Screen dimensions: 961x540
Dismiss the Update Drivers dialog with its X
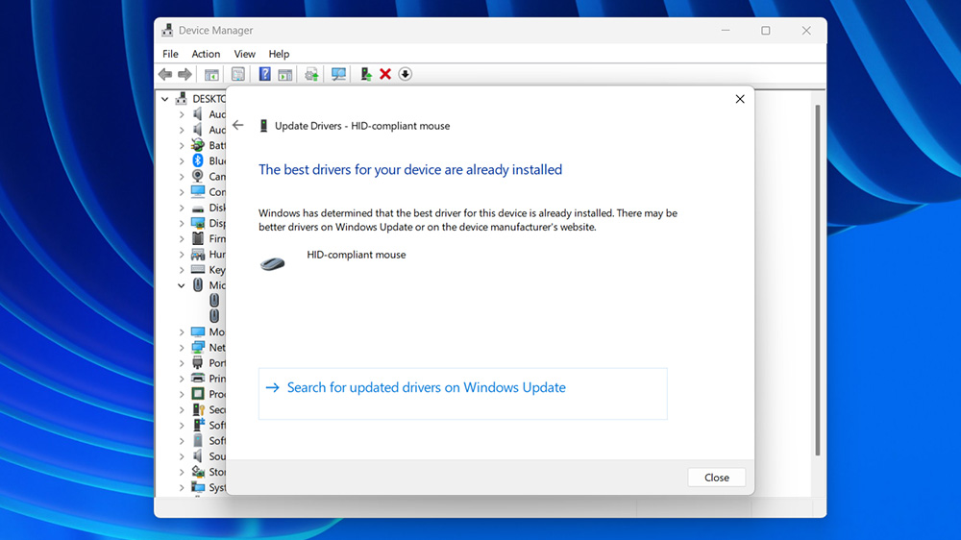740,99
